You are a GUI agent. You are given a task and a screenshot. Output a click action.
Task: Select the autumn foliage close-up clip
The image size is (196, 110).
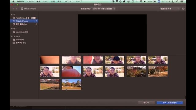tap(136, 71)
